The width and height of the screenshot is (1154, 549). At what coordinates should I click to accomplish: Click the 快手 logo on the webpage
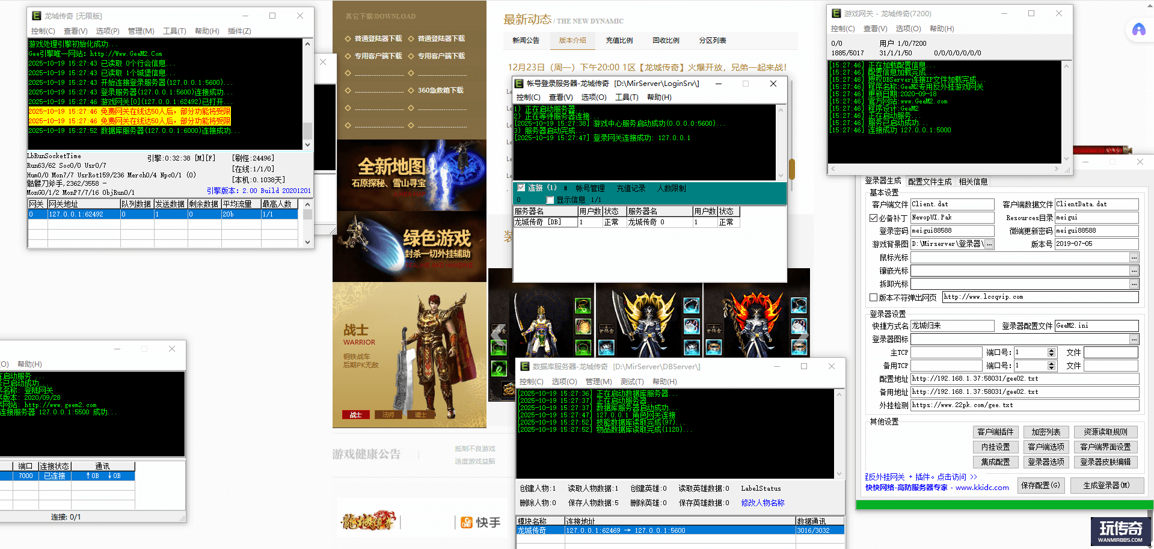(x=480, y=523)
